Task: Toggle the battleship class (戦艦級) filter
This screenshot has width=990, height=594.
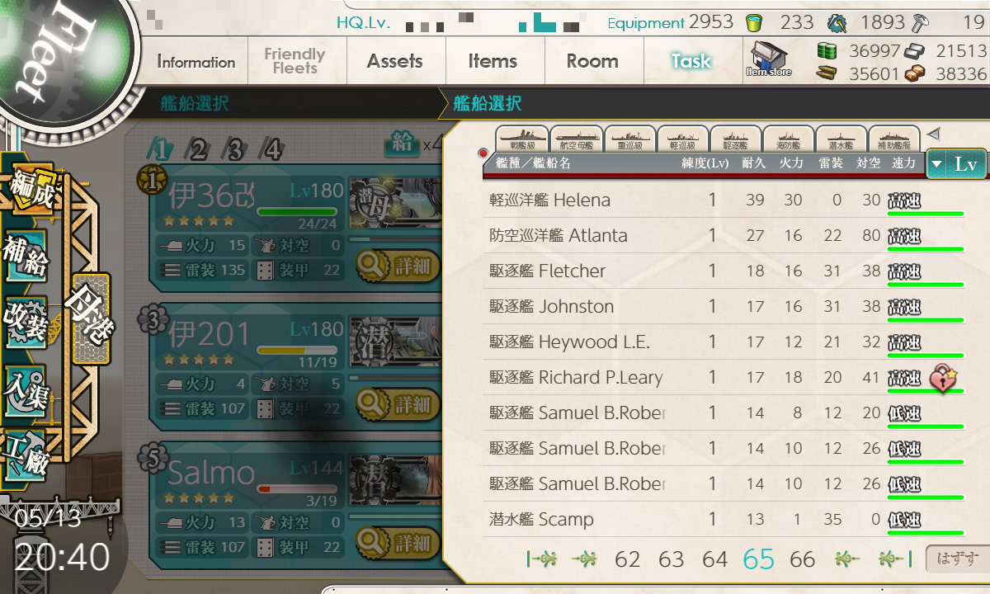Action: [x=521, y=138]
